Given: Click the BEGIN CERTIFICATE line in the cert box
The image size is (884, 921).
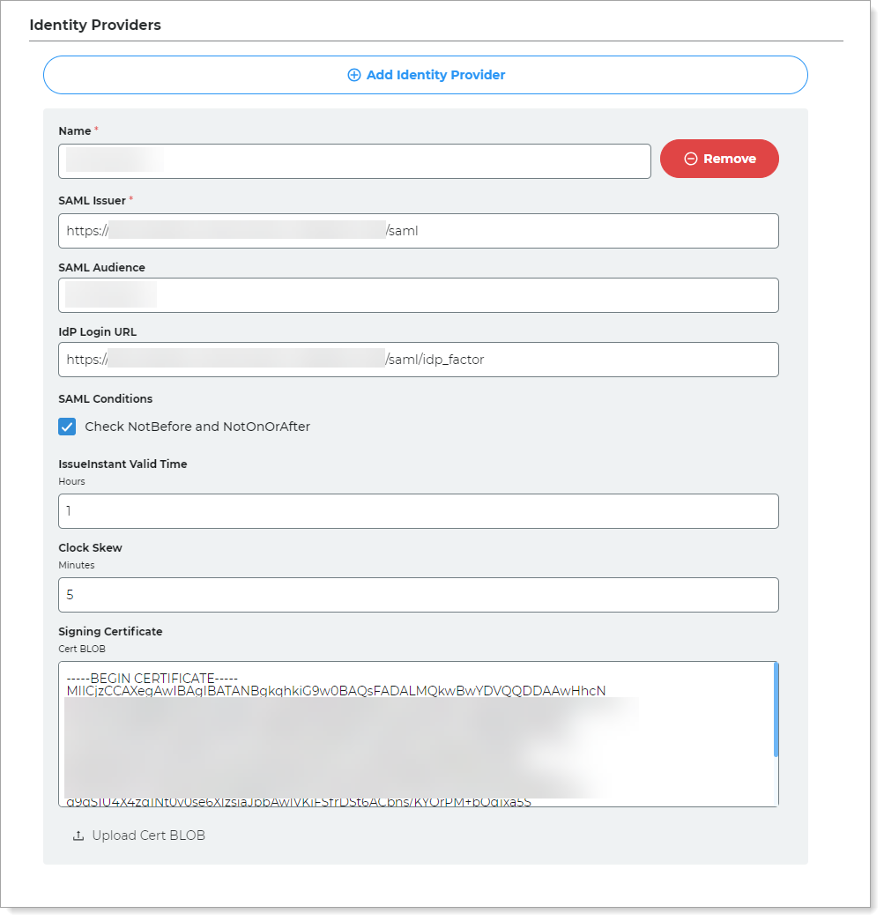Looking at the screenshot, I should click(152, 678).
